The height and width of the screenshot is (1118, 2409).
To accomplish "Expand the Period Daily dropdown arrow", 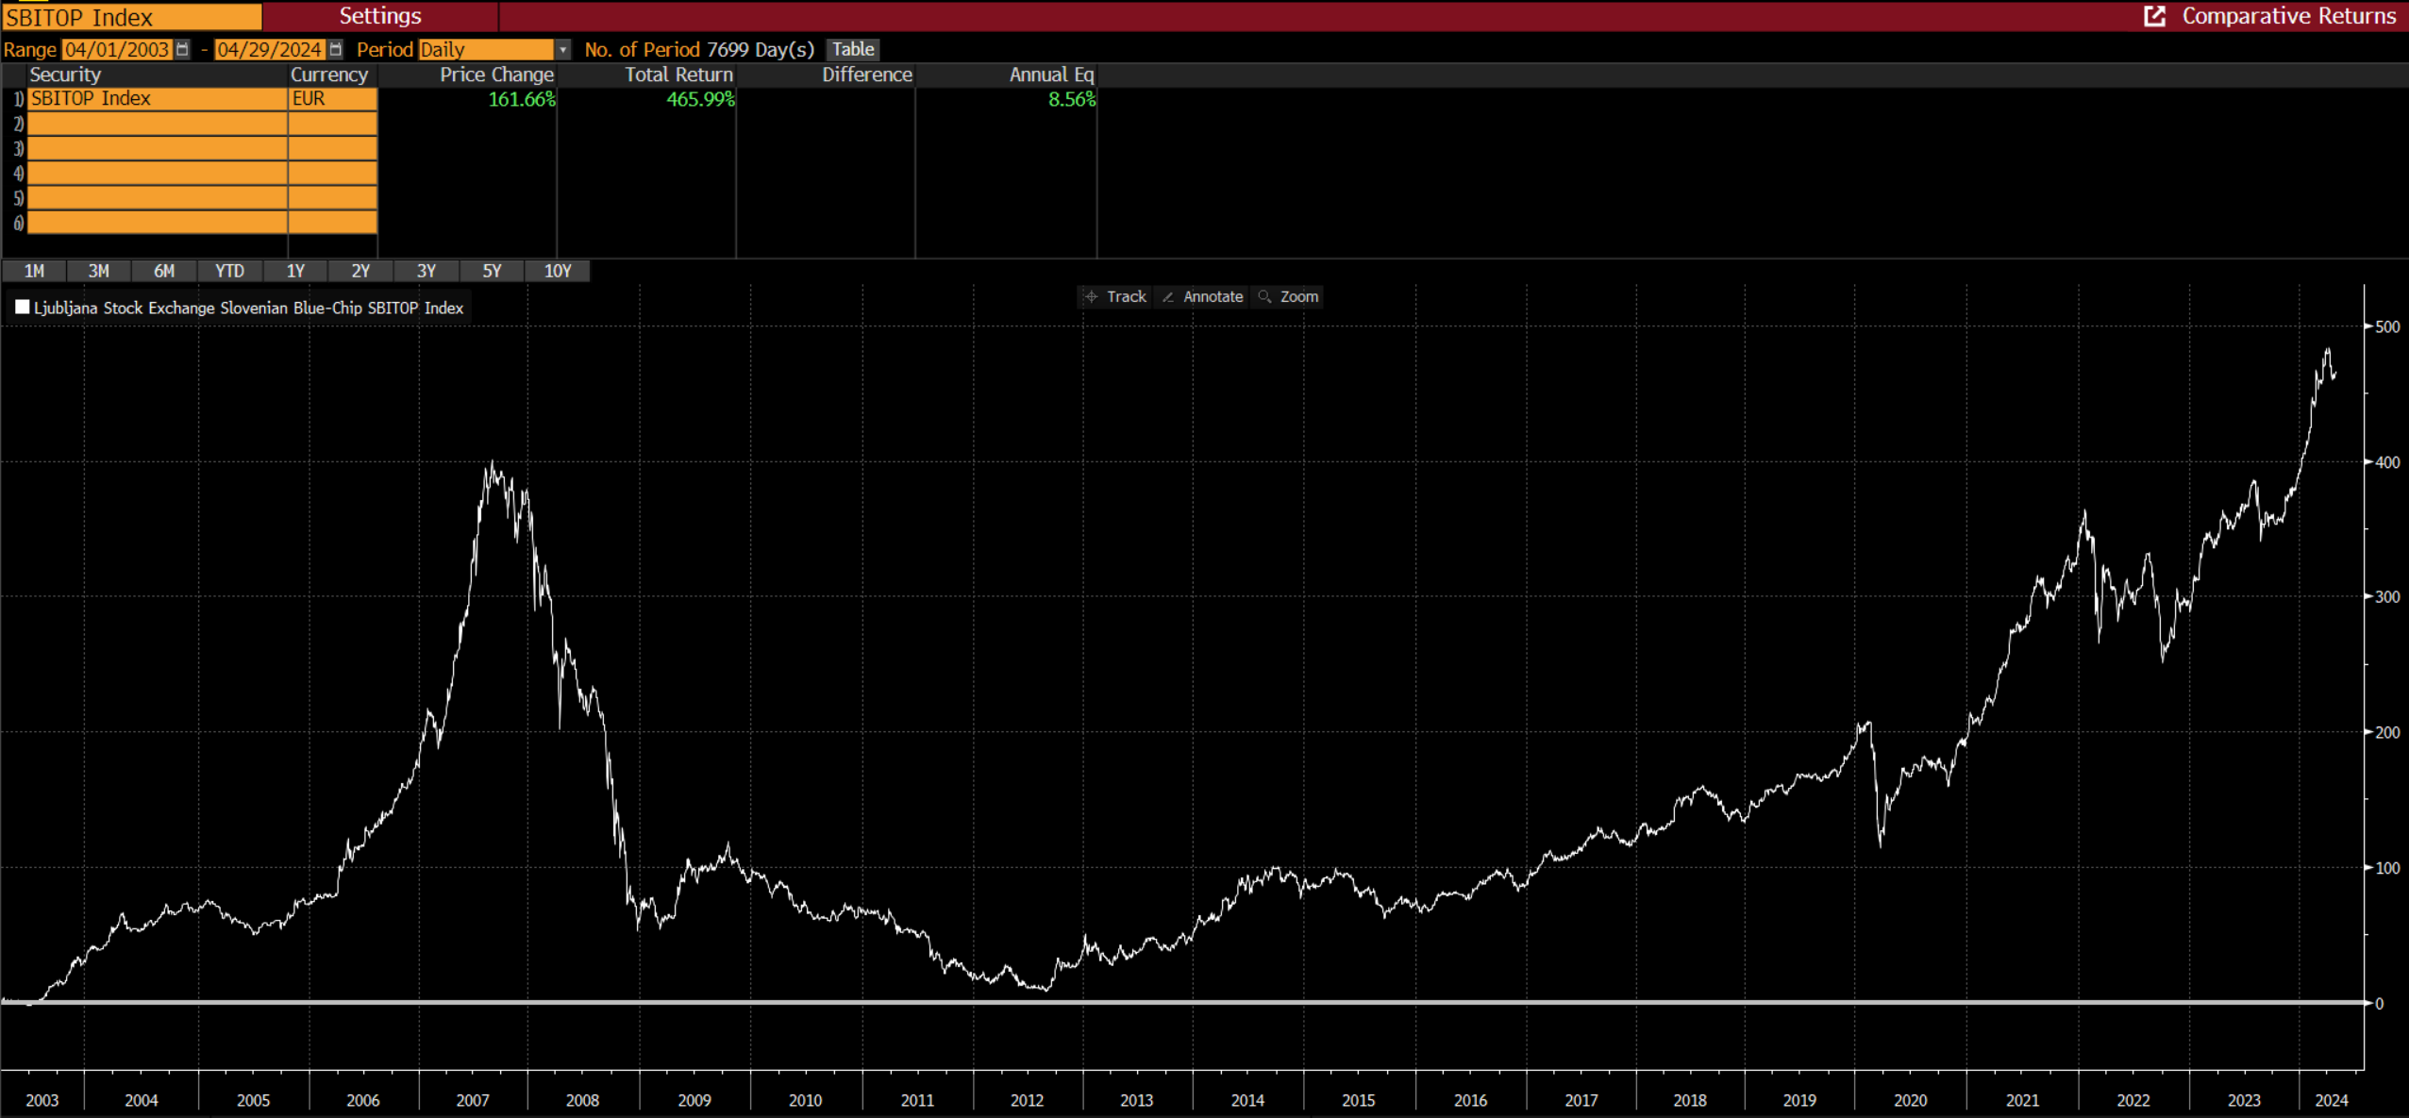I will pos(562,49).
